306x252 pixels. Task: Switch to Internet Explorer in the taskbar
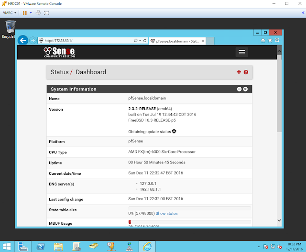pos(147,246)
